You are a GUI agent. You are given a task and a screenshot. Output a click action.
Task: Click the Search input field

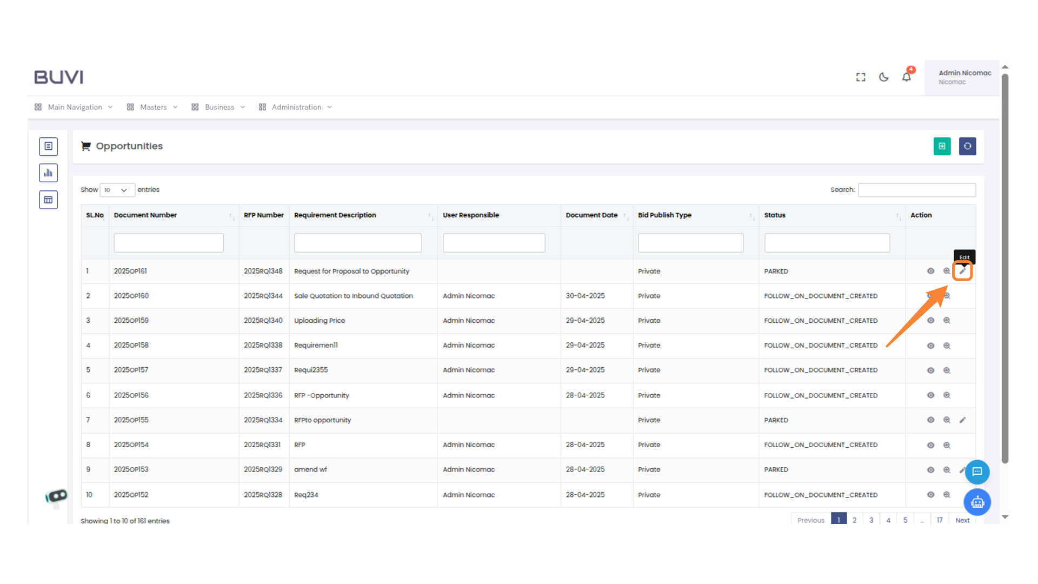click(x=916, y=190)
